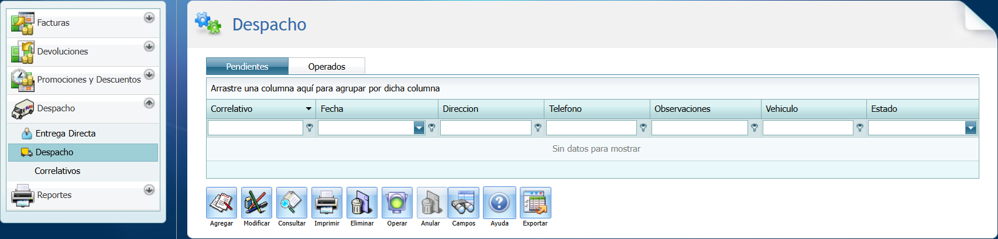The width and height of the screenshot is (998, 239).
Task: Click the Vehiculo column header
Action: (x=814, y=109)
